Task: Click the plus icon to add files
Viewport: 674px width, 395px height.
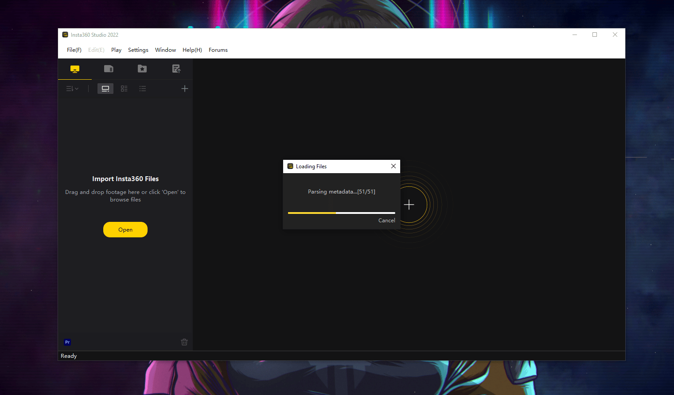Action: click(185, 89)
